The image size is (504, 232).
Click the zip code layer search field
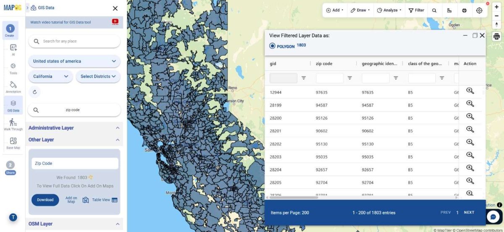click(74, 110)
